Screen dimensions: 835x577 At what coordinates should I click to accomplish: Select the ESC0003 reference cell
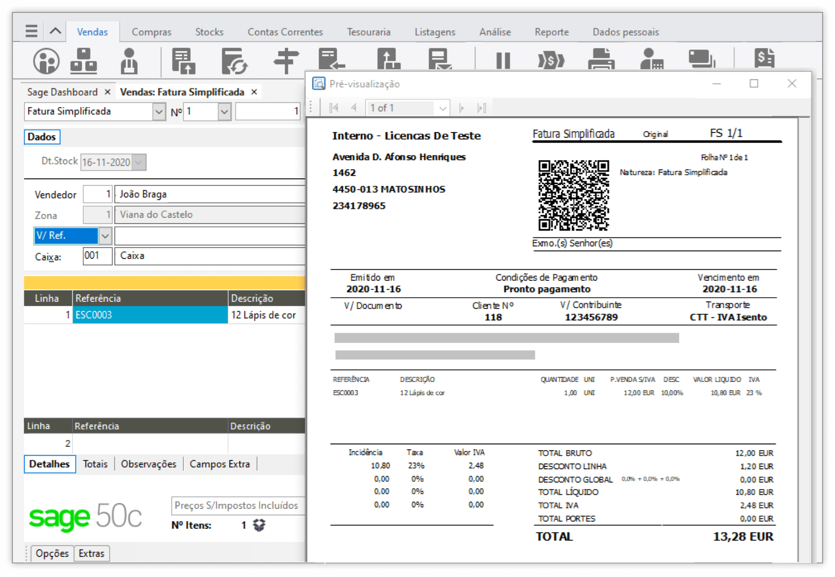150,315
